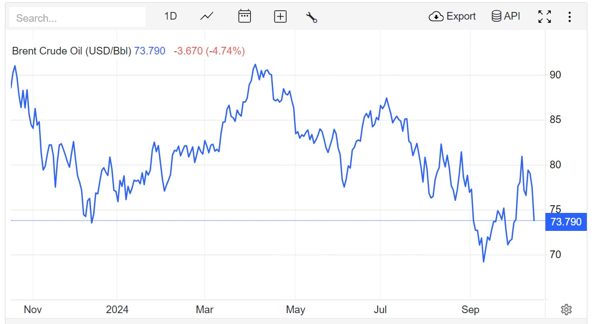Open the wrench tools menu

[312, 17]
